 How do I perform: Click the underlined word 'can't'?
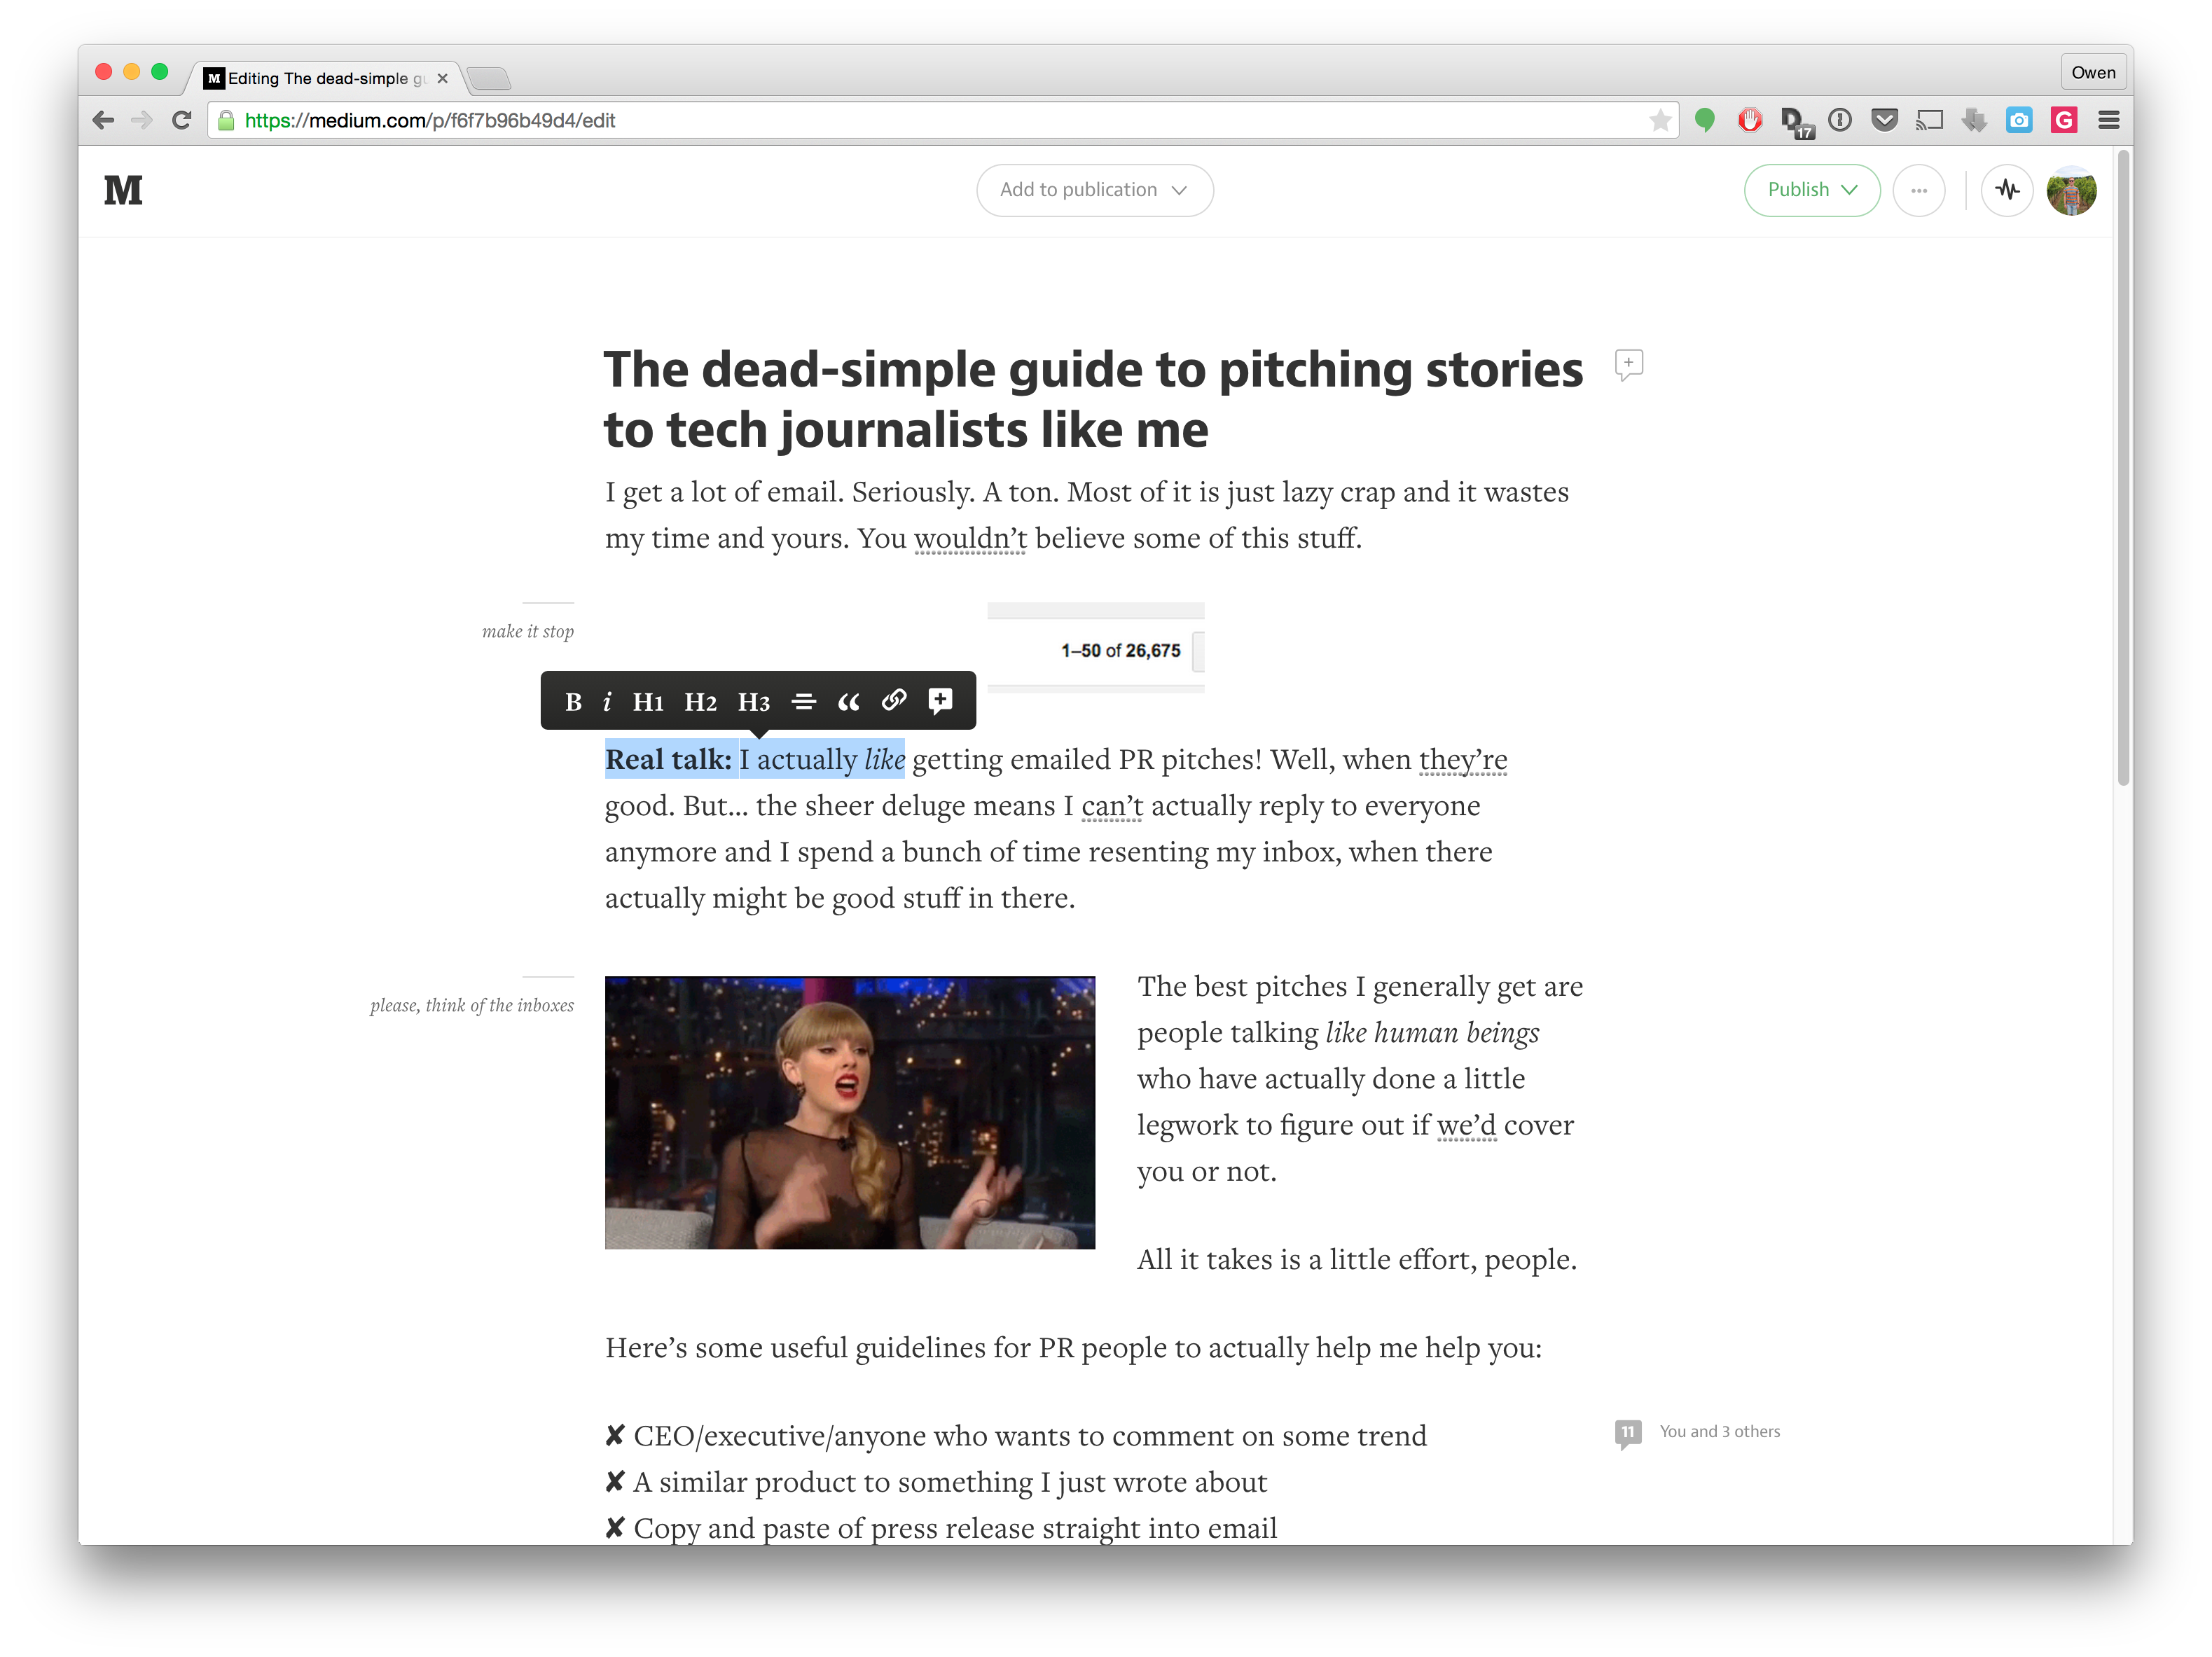(1112, 806)
